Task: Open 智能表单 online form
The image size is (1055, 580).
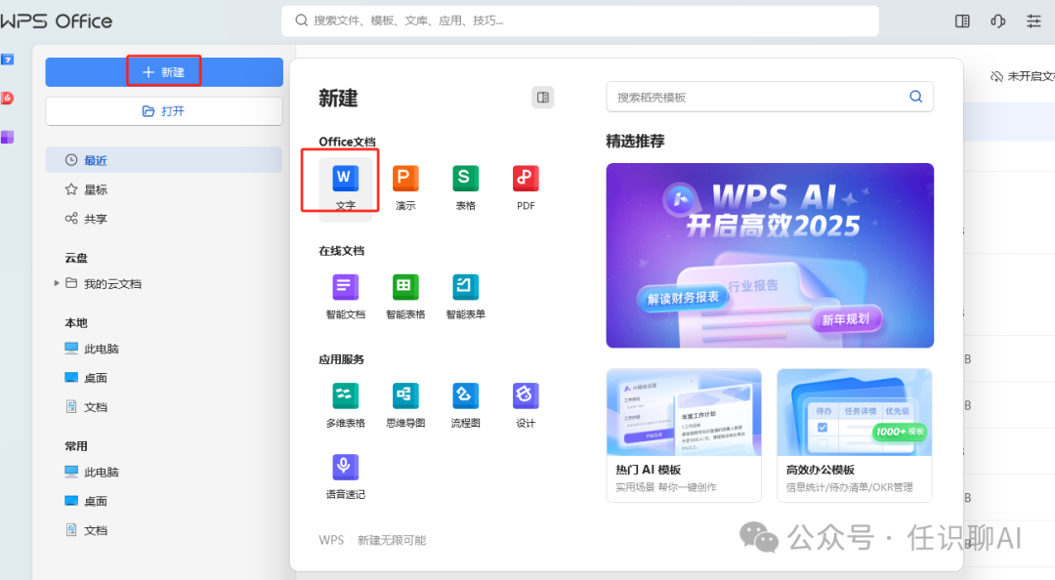Action: pos(465,296)
